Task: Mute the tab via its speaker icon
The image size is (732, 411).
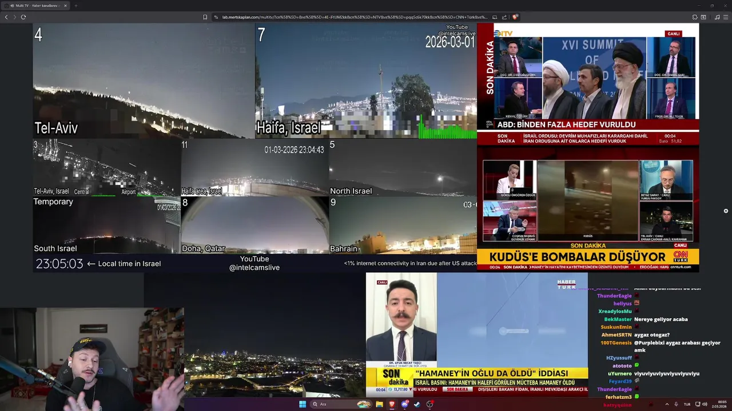Action: pos(12,6)
